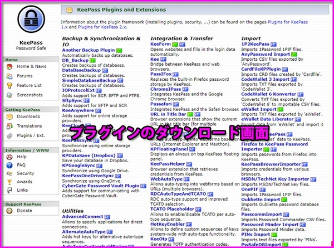Click the 2.x badge beside 1P2KeePass

click(x=274, y=45)
